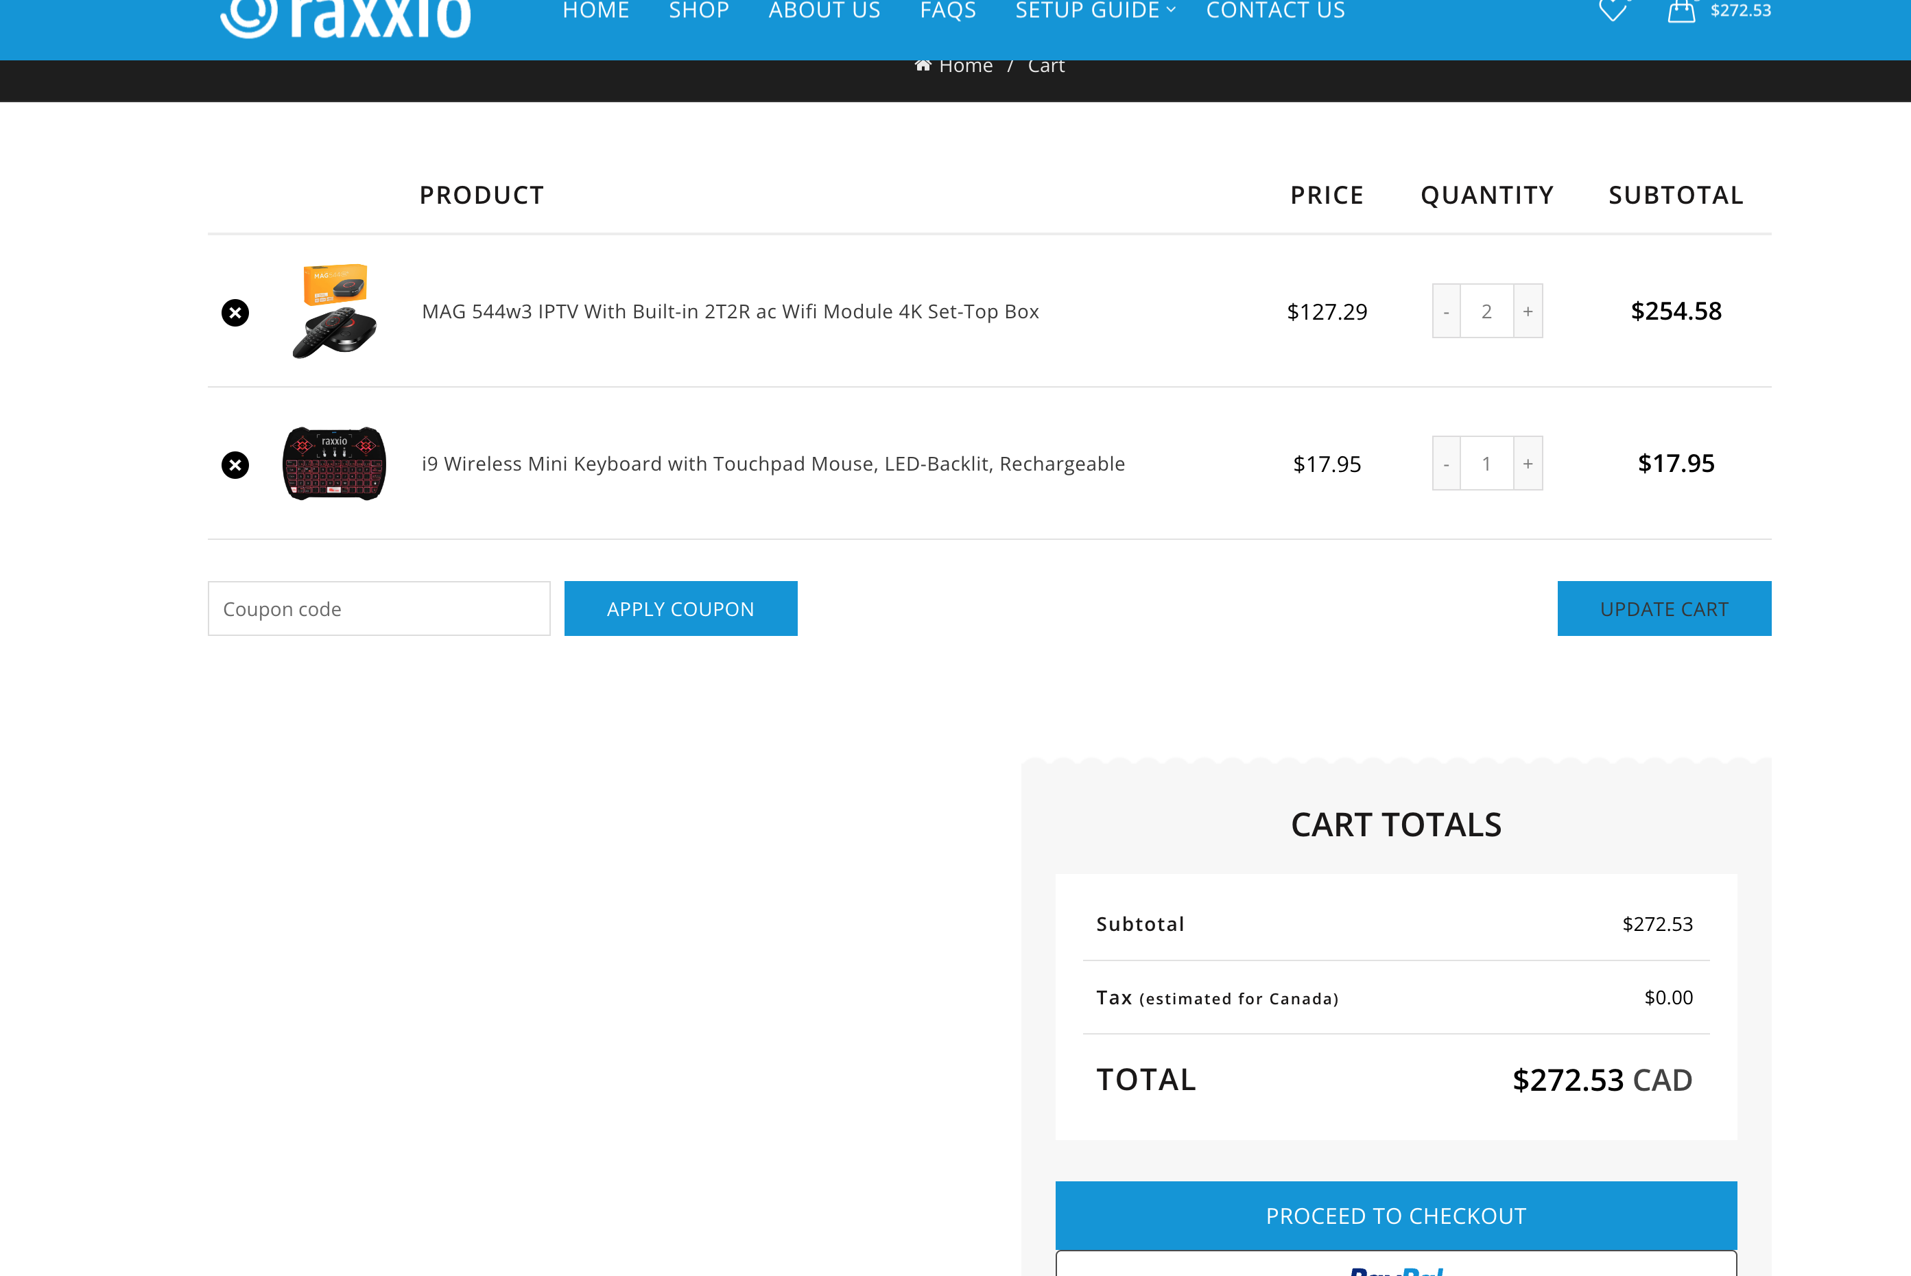
Task: Click the raxxio logo
Action: [346, 16]
